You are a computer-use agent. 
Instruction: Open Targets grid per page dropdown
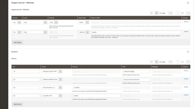pos(154,13)
